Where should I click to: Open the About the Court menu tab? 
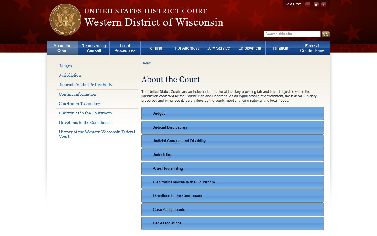[x=62, y=48]
